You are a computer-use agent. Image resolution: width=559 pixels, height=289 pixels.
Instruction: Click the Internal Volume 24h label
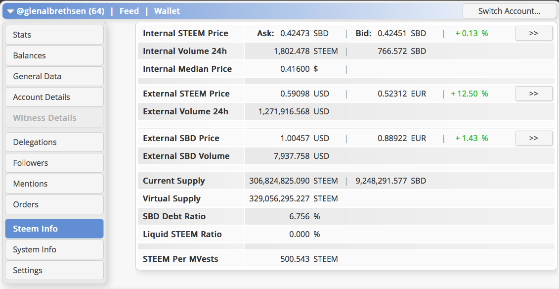185,51
